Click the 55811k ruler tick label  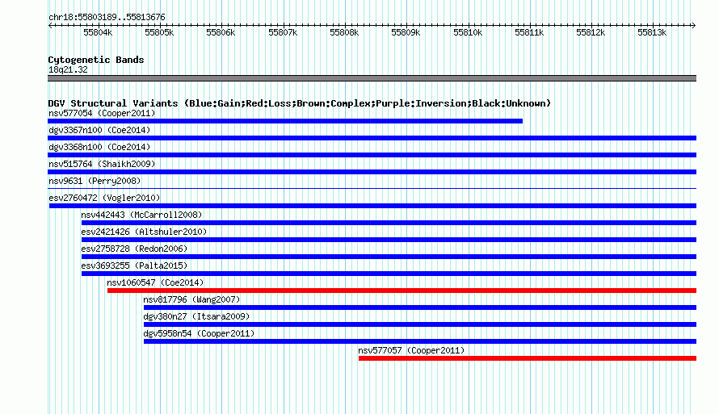tap(529, 32)
